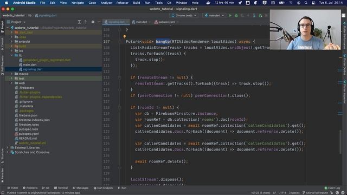Viewport: 347px width, 195px height.
Task: Open the Commit tool window on left stripe
Action: pyautogui.click(x=2, y=43)
